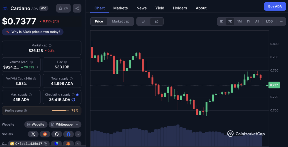Switch to the News tab
The height and width of the screenshot is (147, 288).
[x=142, y=8]
